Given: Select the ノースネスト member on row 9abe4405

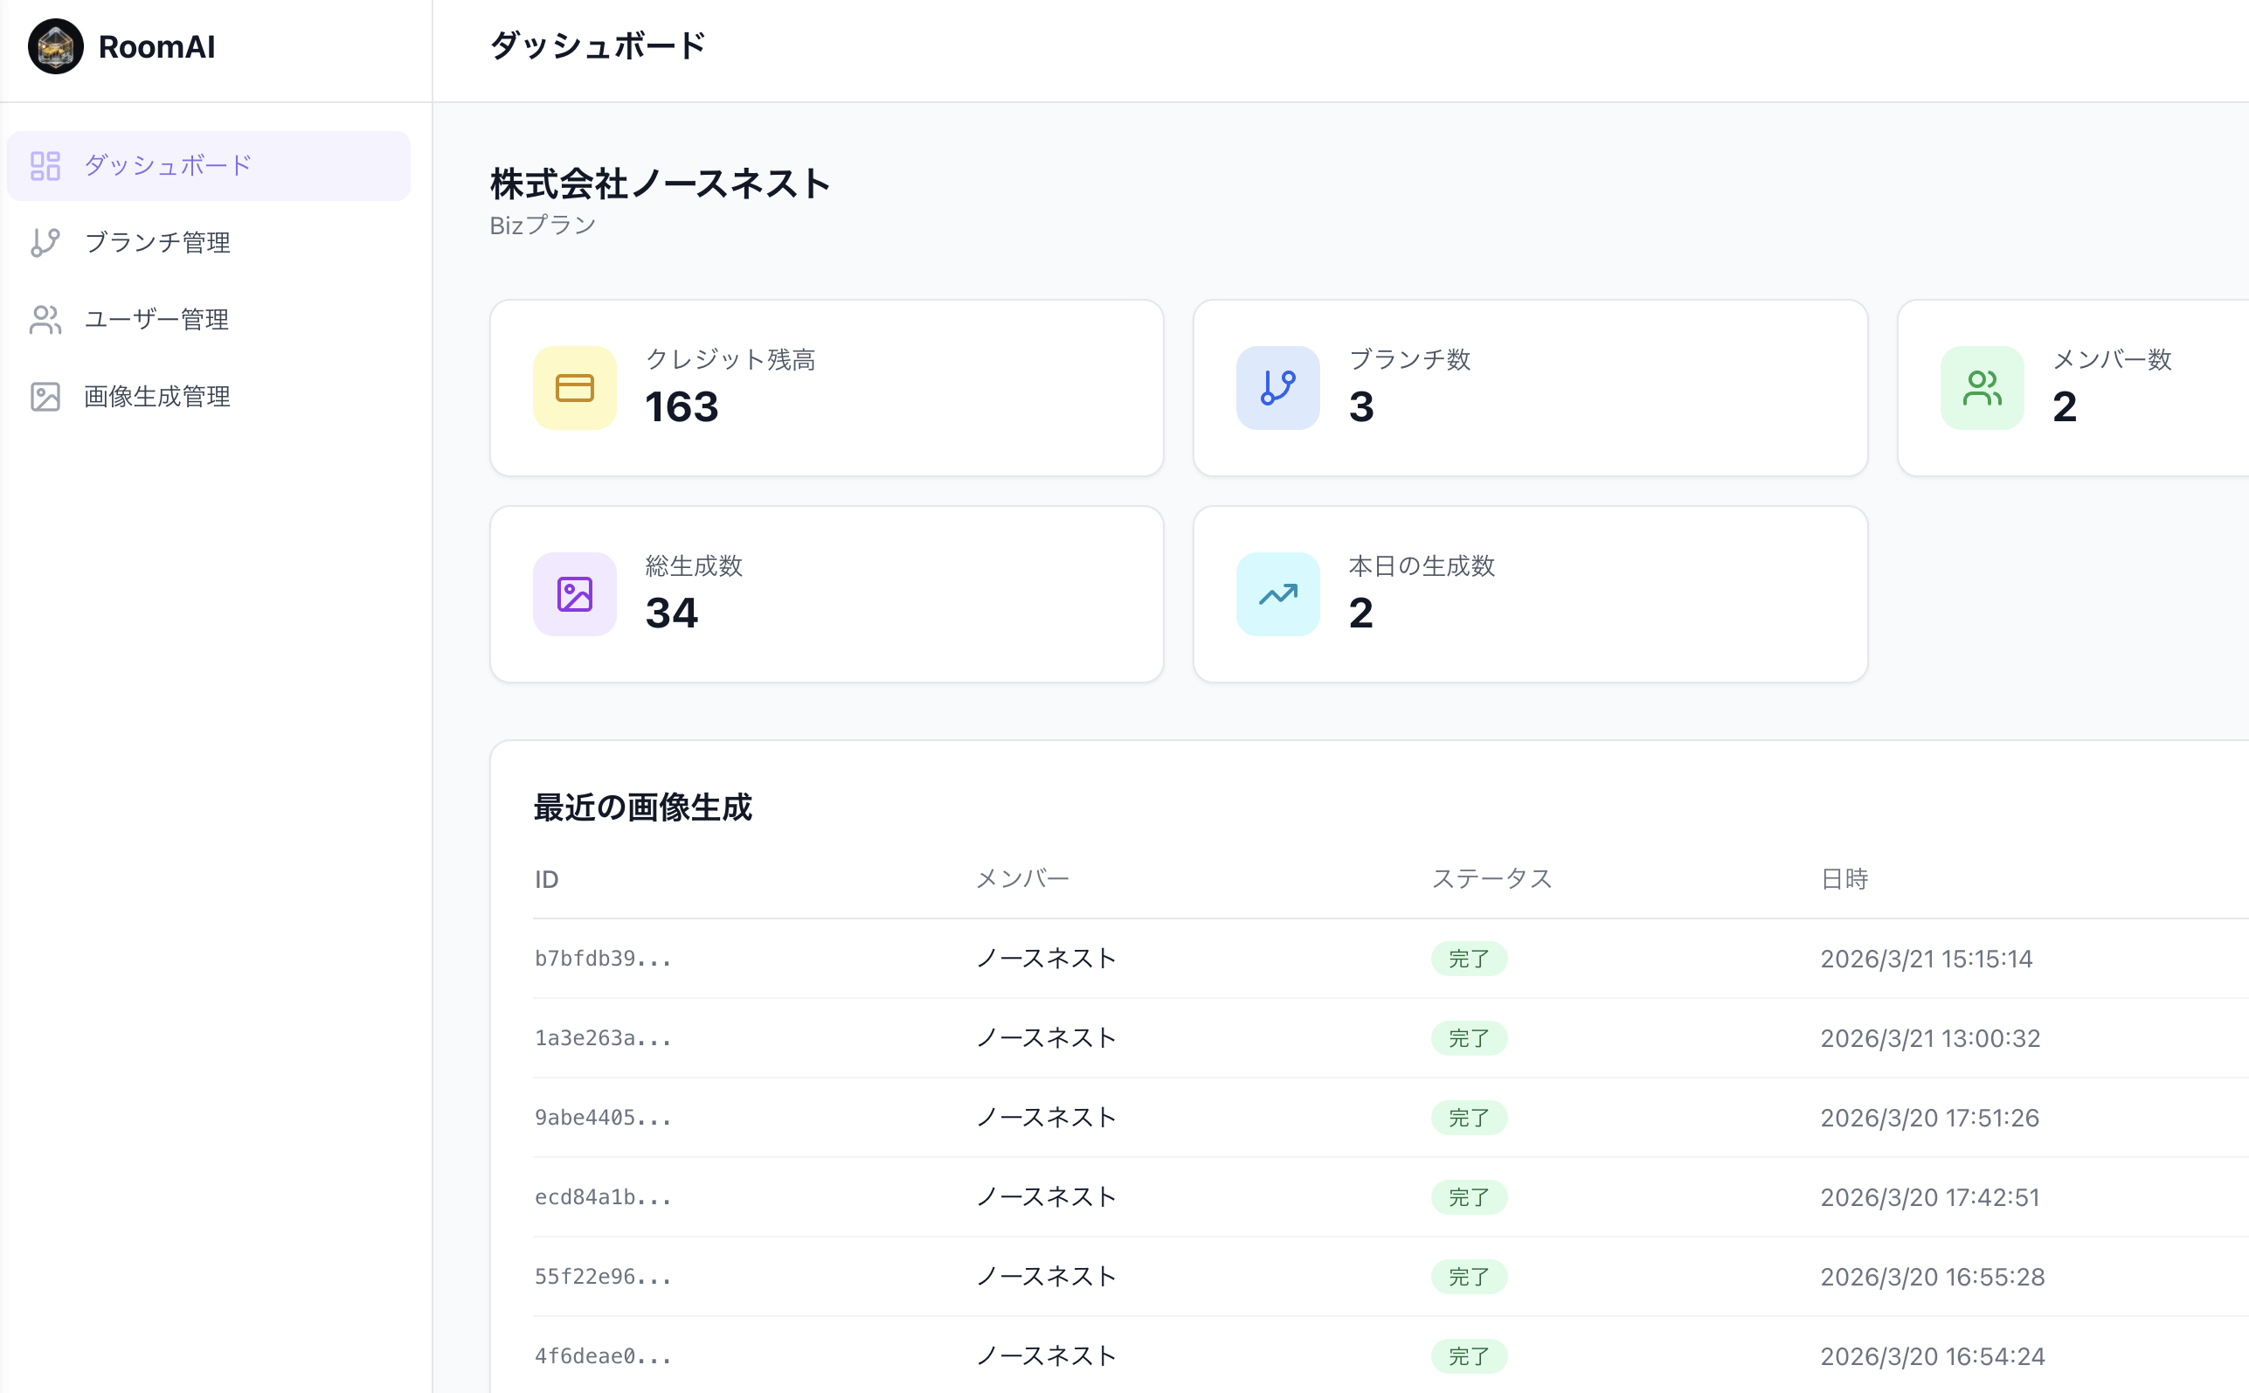Looking at the screenshot, I should coord(1045,1117).
